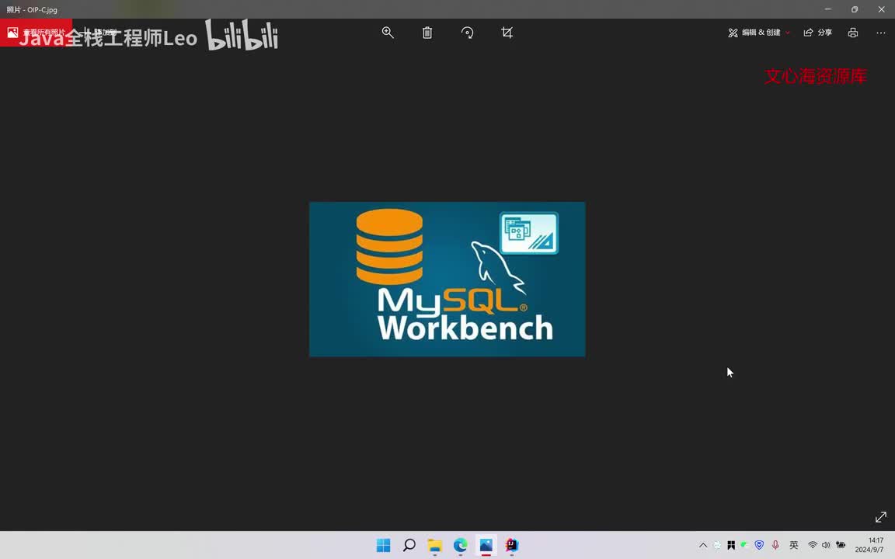Click the 分享 share button
This screenshot has width=895, height=559.
pos(818,33)
